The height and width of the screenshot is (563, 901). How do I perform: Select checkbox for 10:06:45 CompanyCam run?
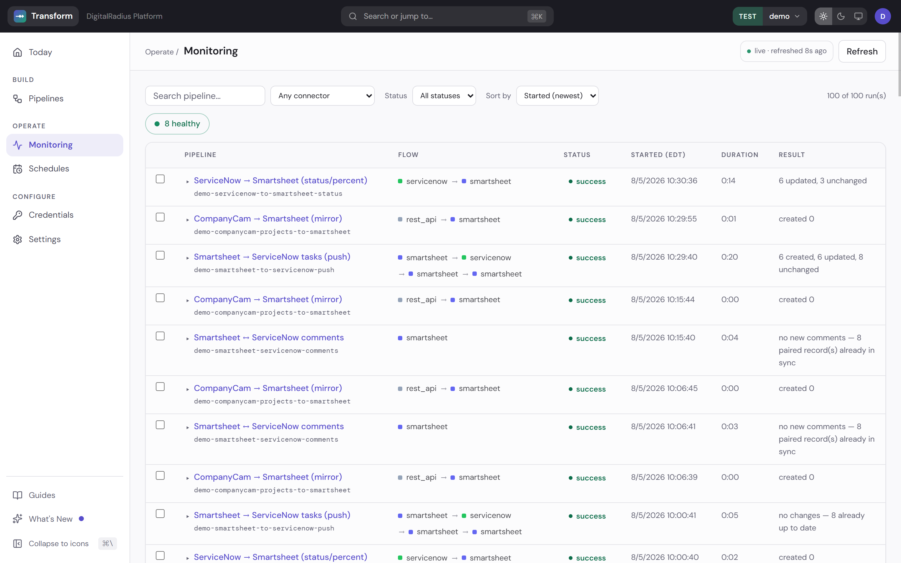point(160,387)
